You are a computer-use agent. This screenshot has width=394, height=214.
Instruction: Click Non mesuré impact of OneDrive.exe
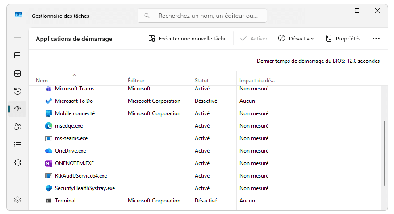point(254,151)
